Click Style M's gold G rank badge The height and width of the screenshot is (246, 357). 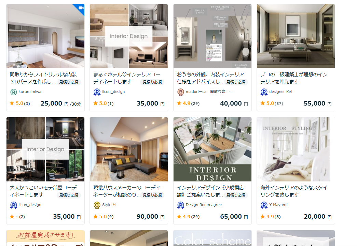pyautogui.click(x=97, y=205)
